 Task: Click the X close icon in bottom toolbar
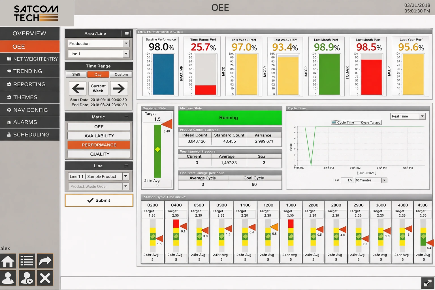click(45, 278)
